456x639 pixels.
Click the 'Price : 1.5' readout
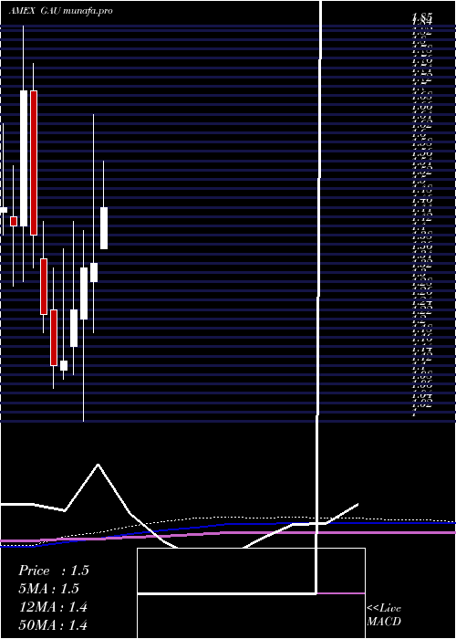click(x=53, y=571)
